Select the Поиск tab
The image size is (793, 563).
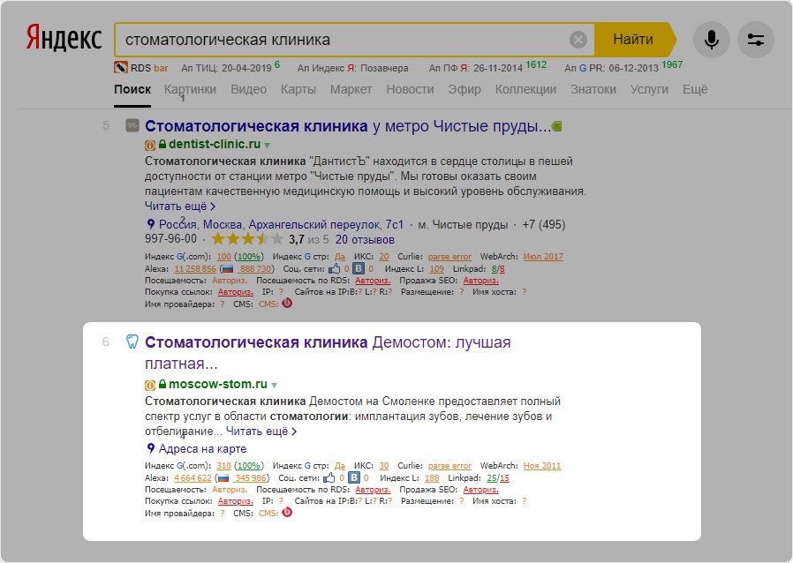(132, 89)
